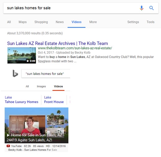Open the News tab

(x=60, y=22)
